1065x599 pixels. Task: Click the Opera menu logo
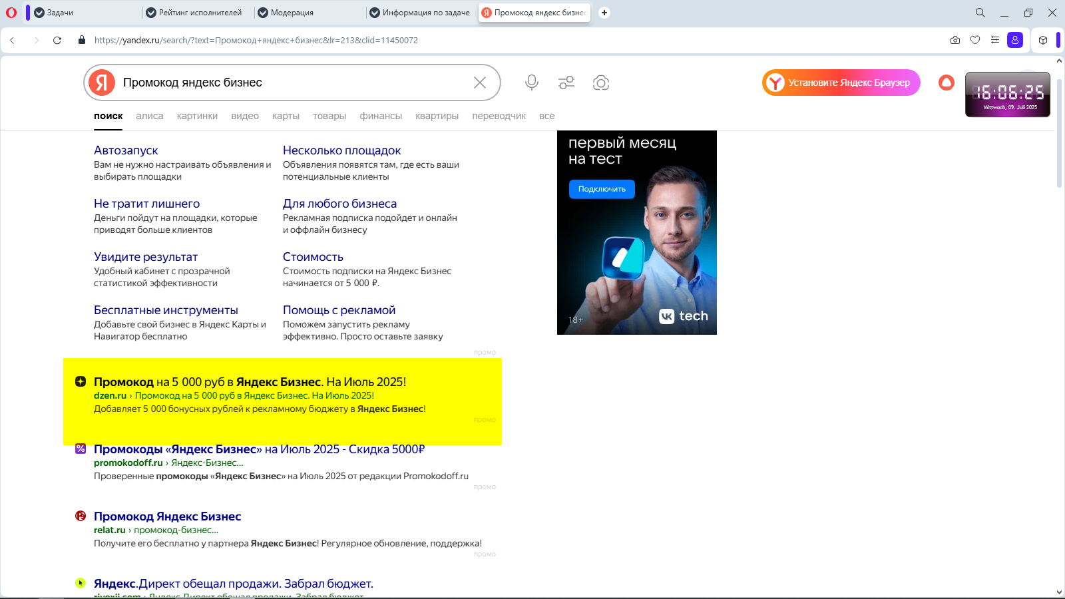point(11,13)
